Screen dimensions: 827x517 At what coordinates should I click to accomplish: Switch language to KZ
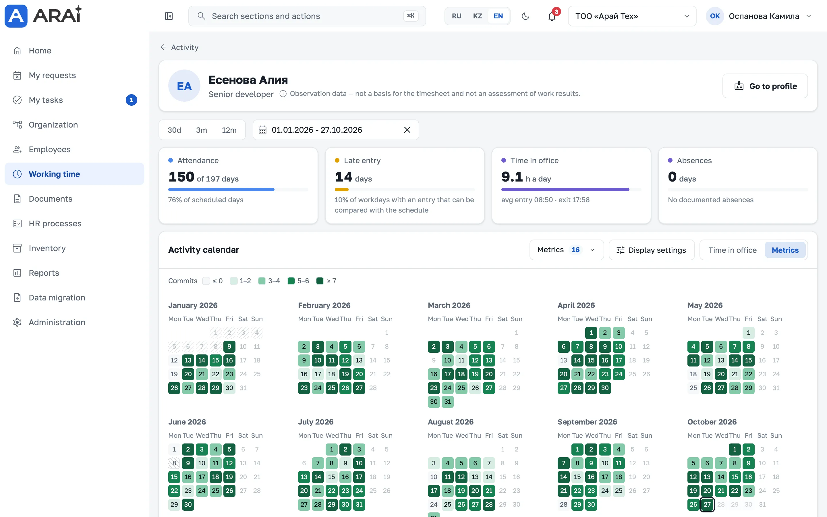[x=478, y=16]
